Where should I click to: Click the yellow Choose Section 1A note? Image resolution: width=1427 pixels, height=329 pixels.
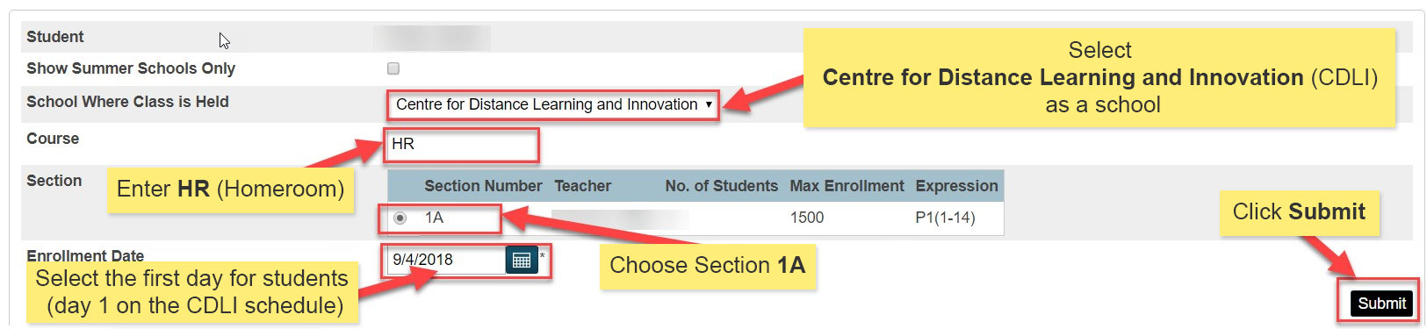pyautogui.click(x=708, y=266)
